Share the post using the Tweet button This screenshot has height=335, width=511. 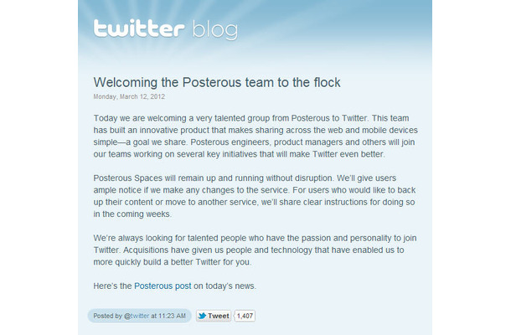click(x=214, y=316)
